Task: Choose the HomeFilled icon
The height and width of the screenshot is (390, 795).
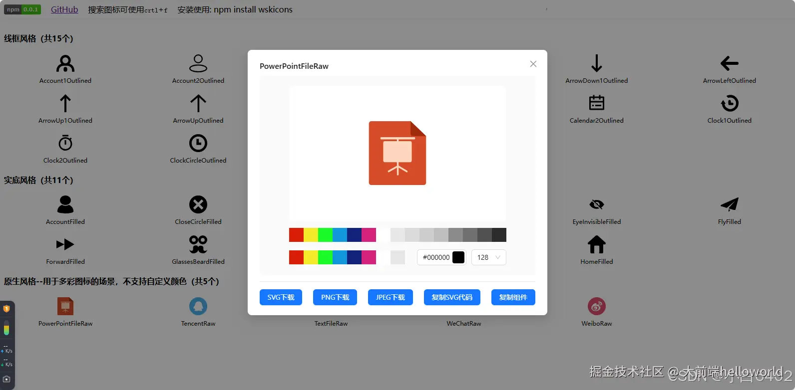Action: pyautogui.click(x=597, y=244)
